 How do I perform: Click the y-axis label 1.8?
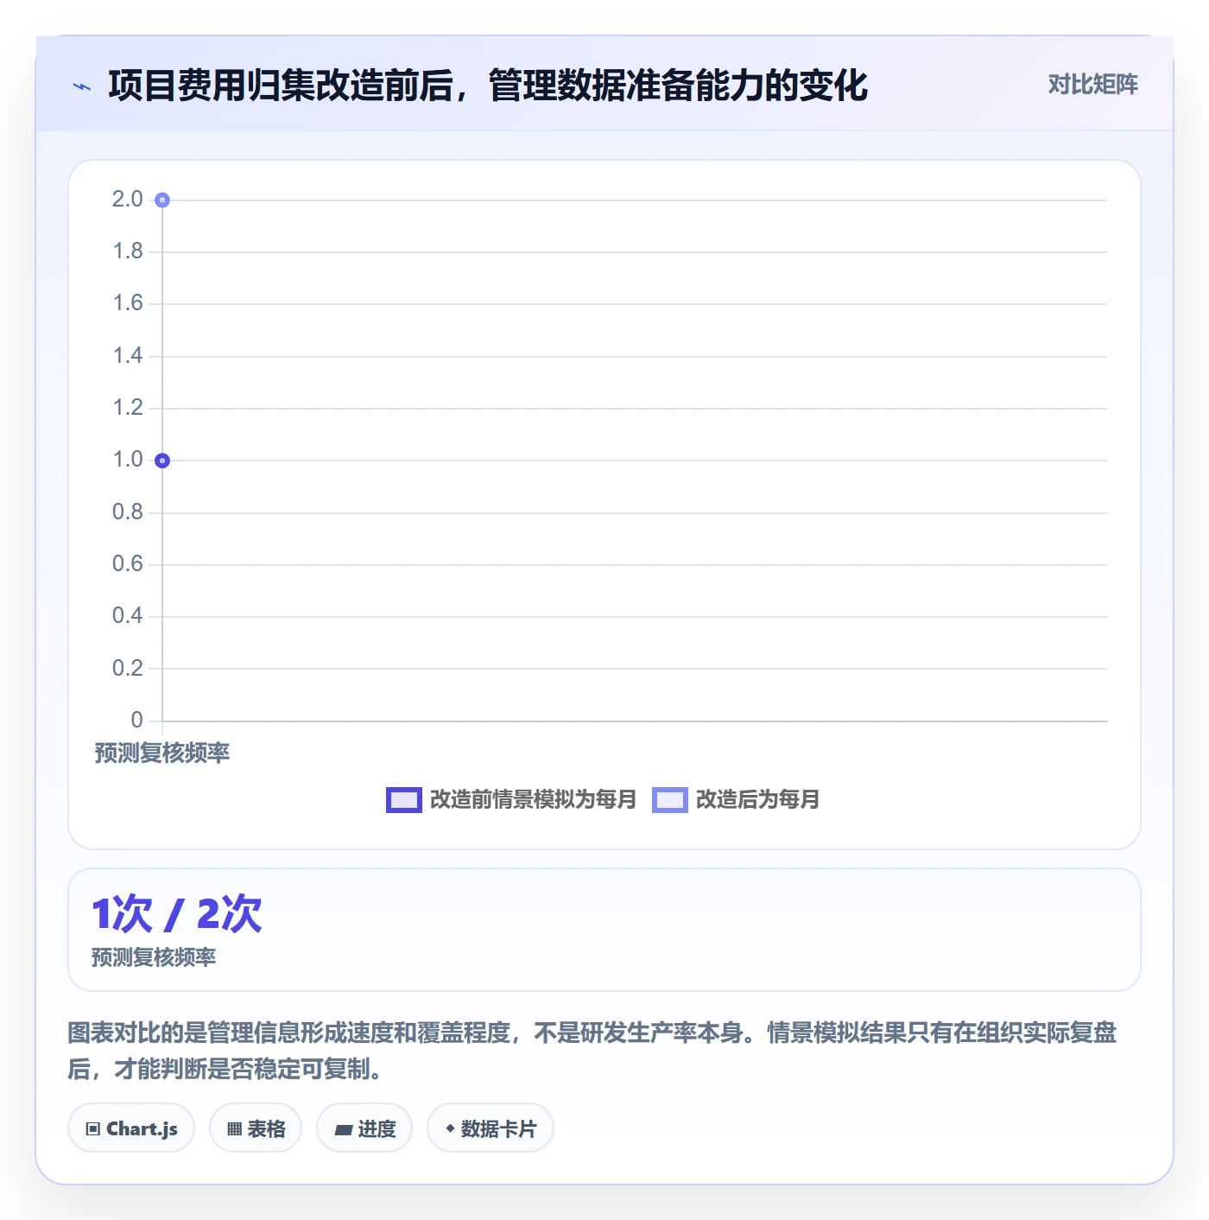click(x=128, y=251)
